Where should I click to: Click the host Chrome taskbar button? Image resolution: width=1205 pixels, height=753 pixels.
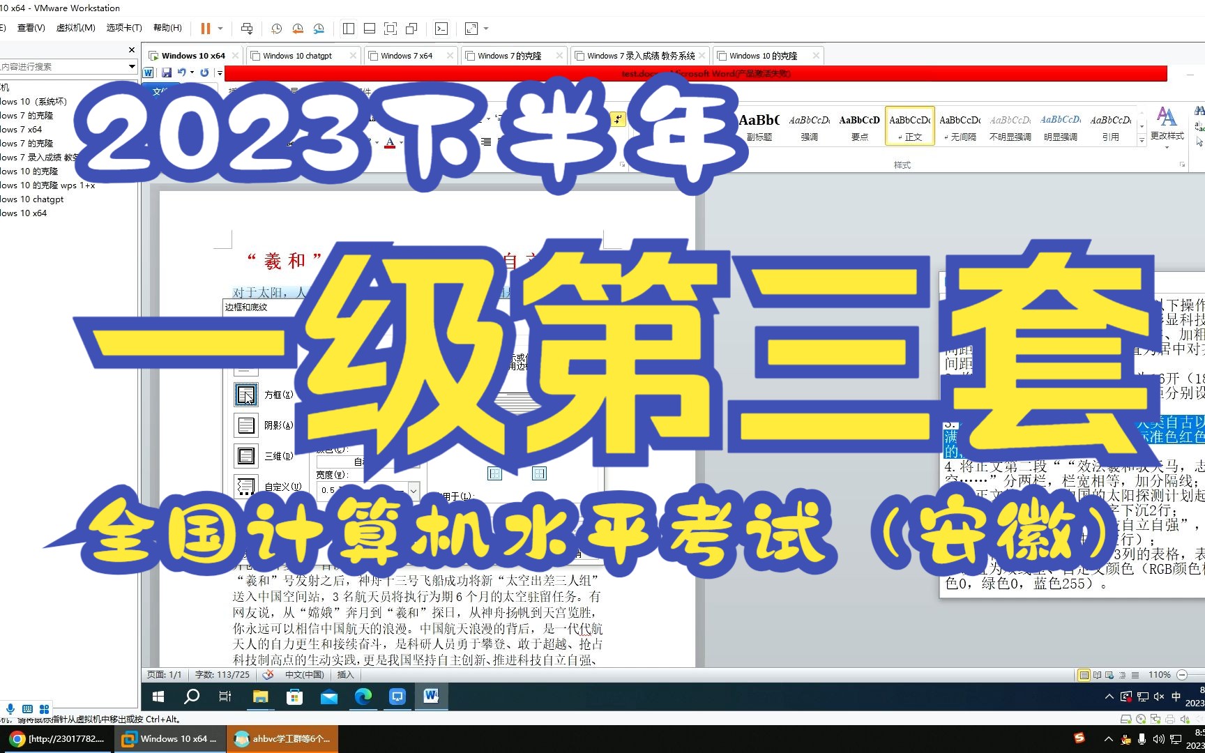57,739
